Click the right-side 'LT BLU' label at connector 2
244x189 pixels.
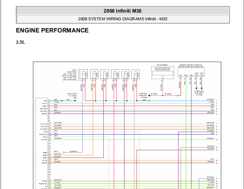pyautogui.click(x=211, y=102)
